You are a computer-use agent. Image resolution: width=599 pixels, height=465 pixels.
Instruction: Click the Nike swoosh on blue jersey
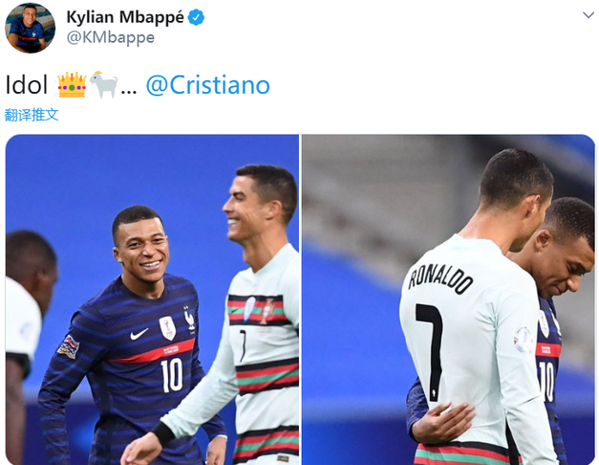[x=139, y=334]
